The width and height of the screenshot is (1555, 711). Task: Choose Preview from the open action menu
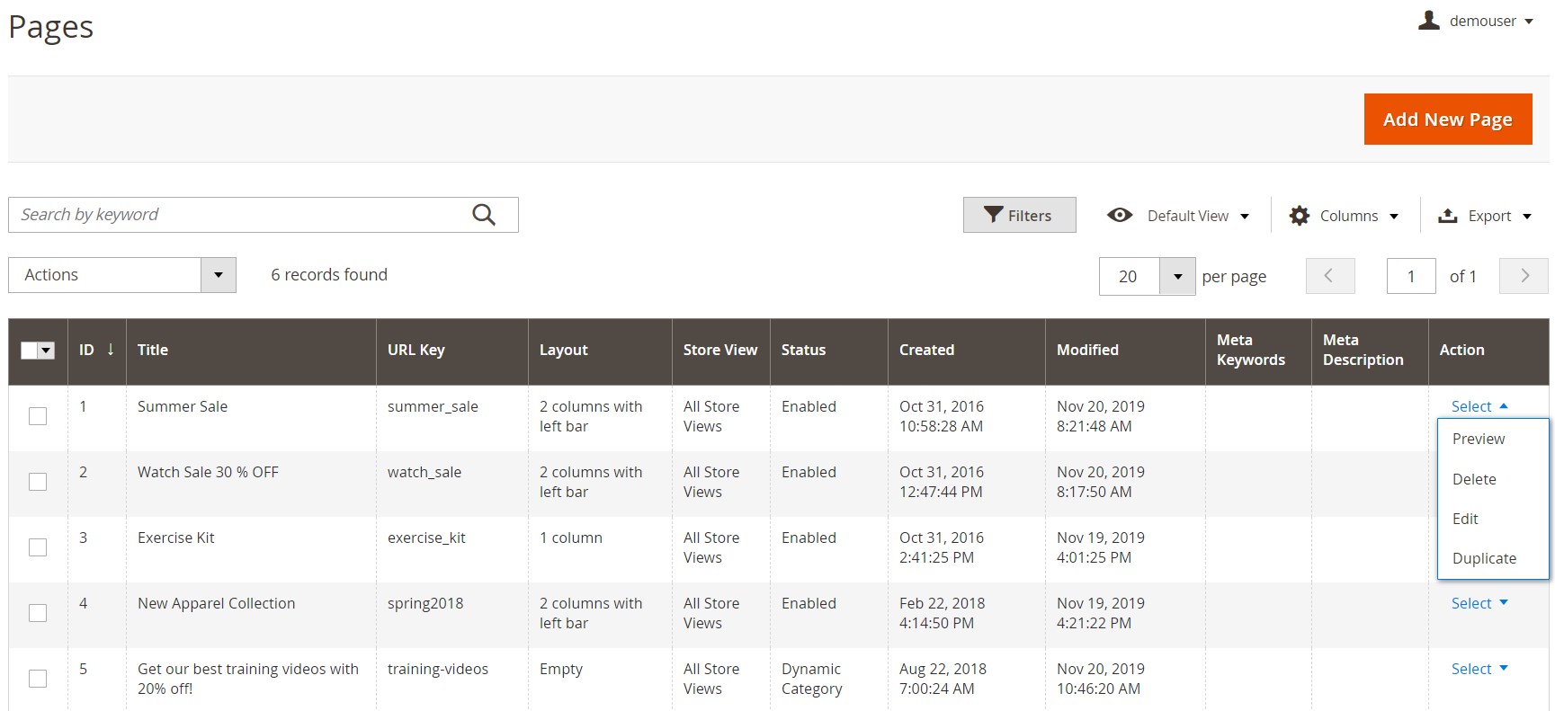(1478, 439)
